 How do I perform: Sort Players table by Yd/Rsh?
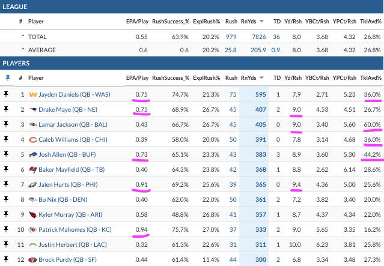(x=293, y=78)
